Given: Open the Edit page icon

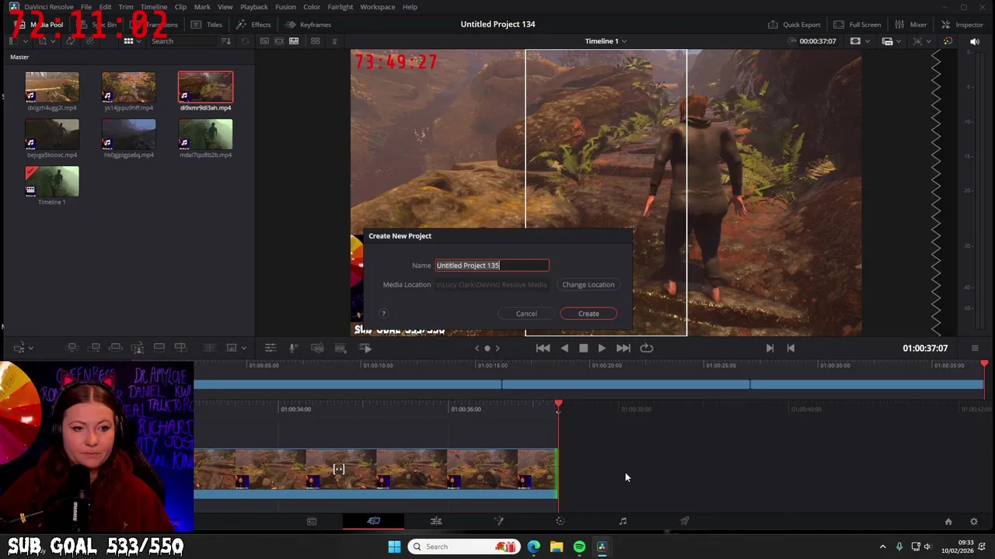Looking at the screenshot, I should 436,521.
